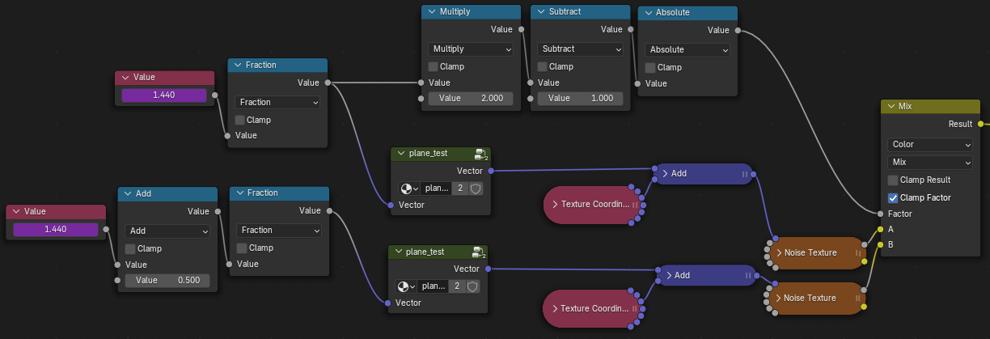Click group edit icon in lower plane_test header

pos(478,252)
